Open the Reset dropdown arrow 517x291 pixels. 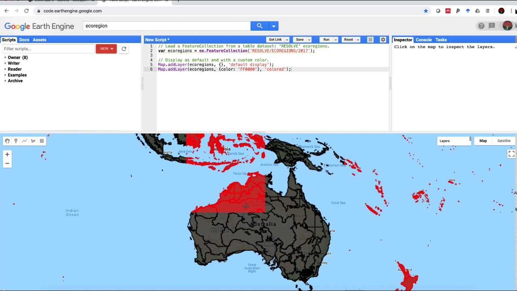tap(358, 40)
